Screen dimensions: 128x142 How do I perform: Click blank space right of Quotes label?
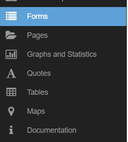(88, 73)
